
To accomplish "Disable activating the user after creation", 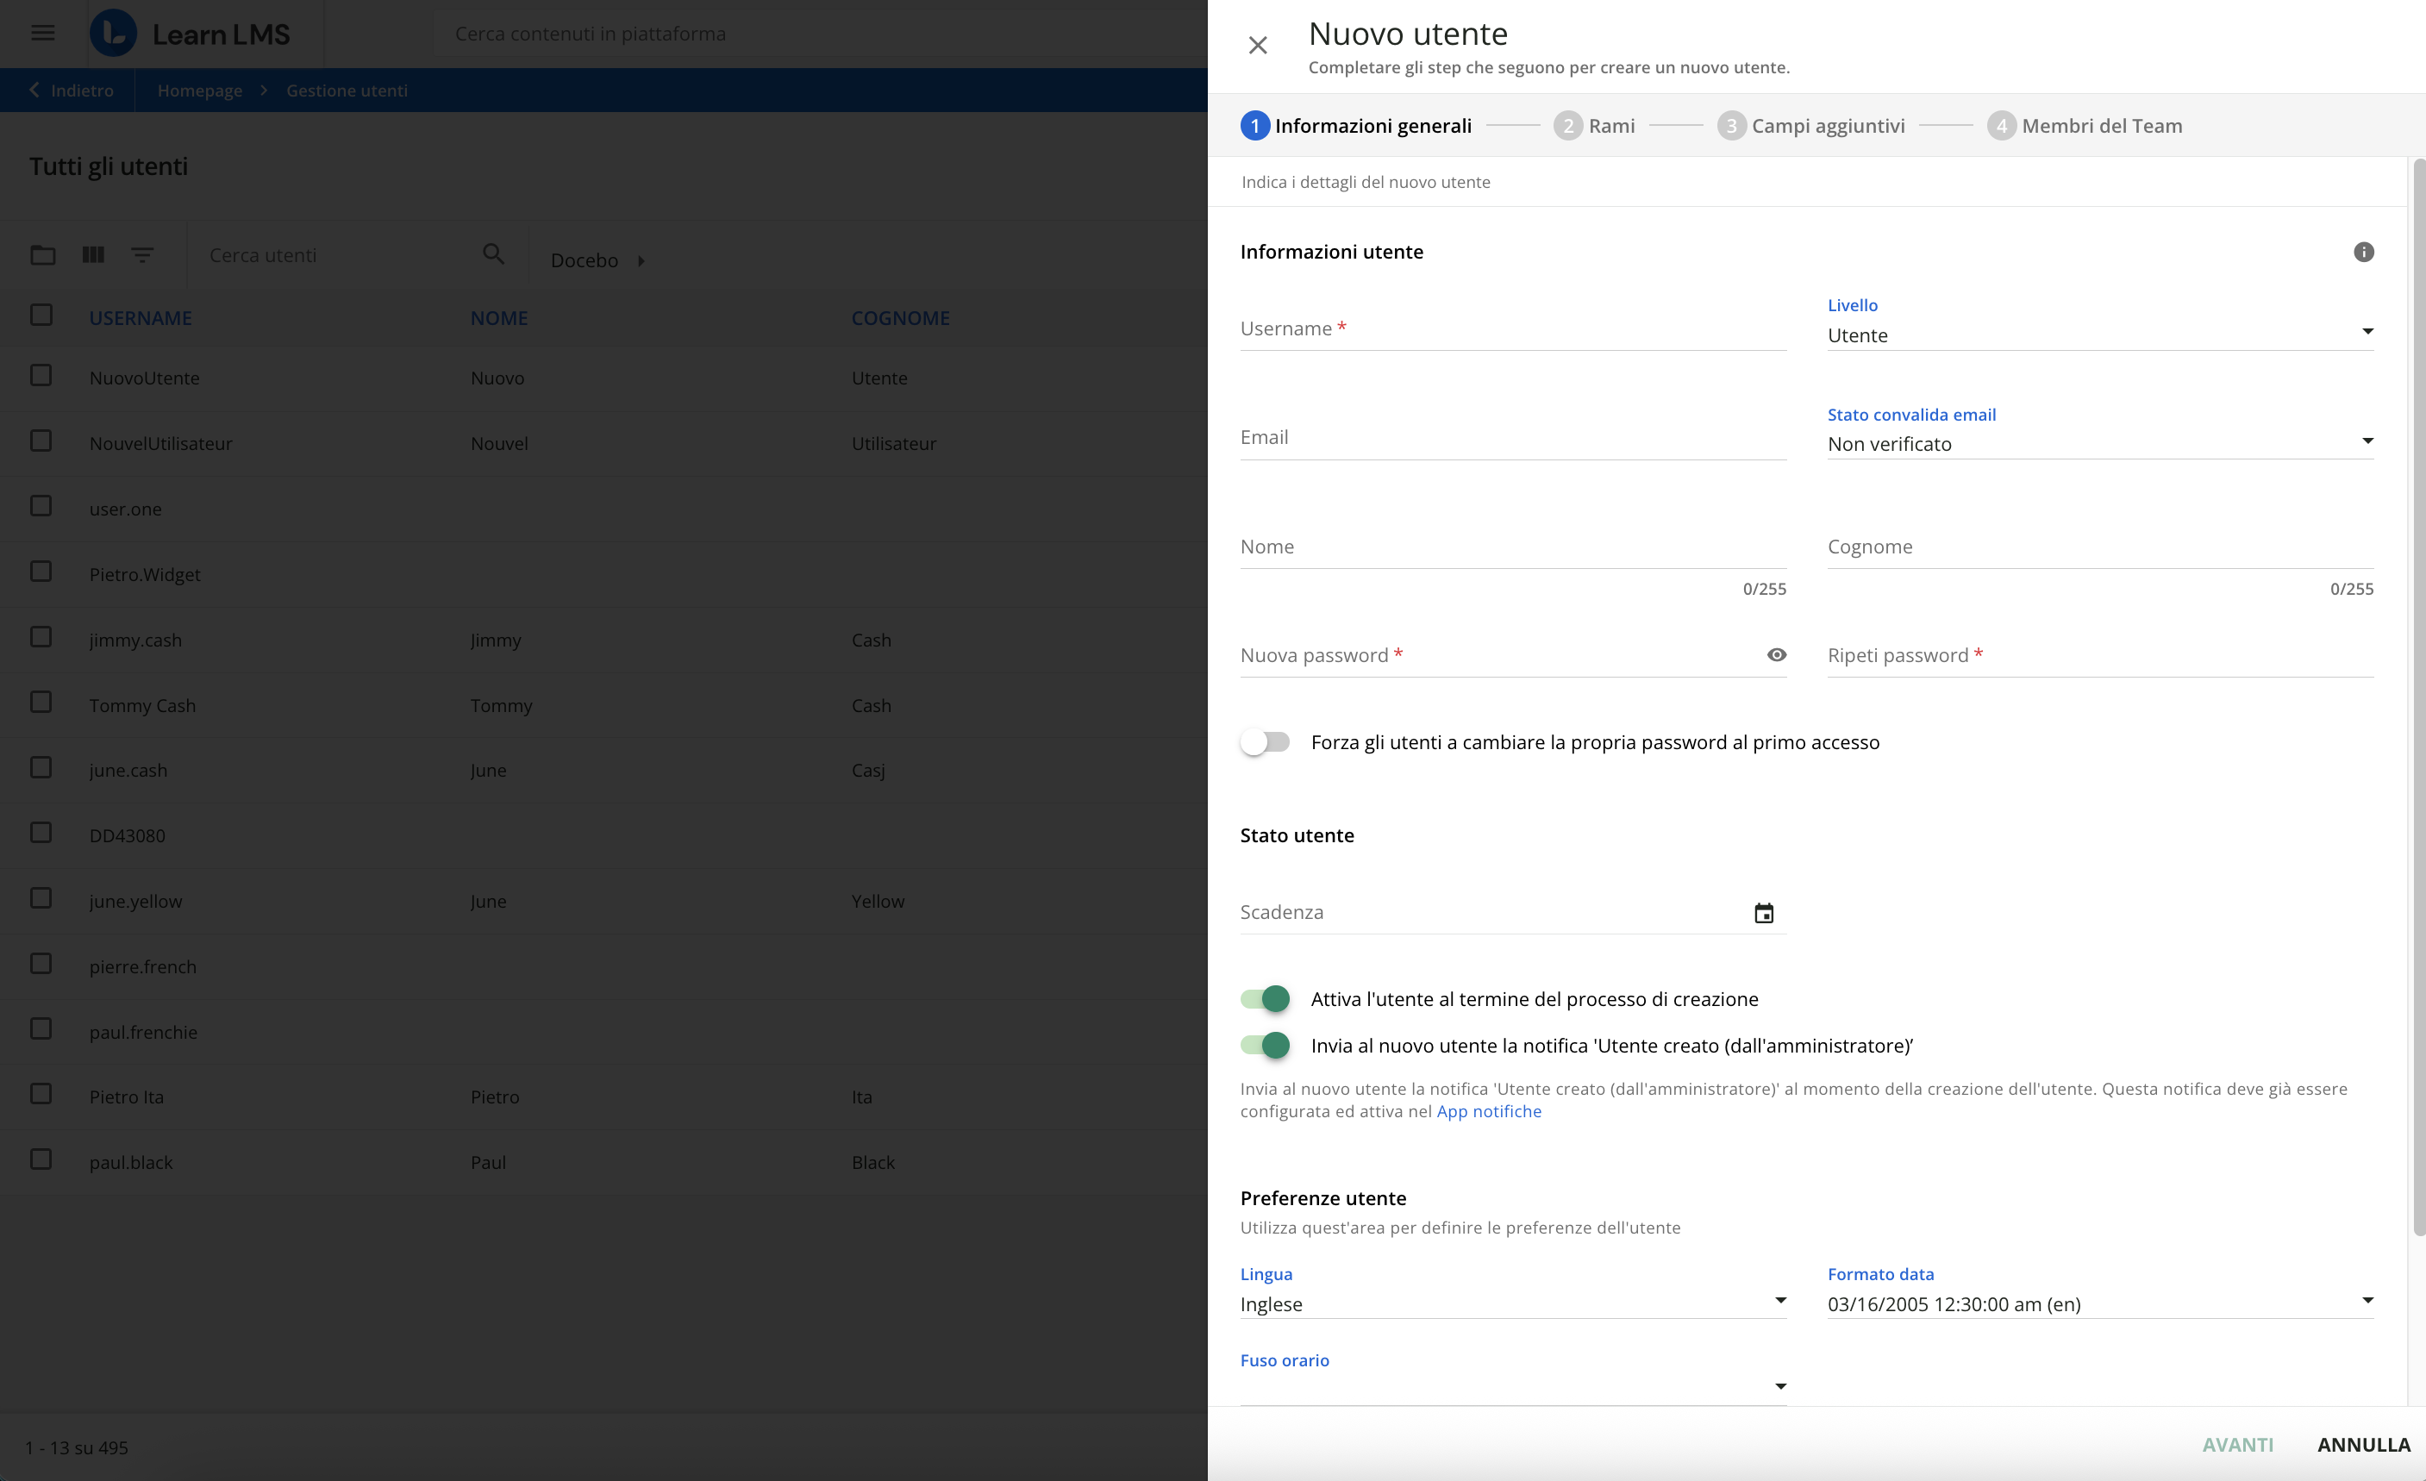I will click(x=1266, y=998).
